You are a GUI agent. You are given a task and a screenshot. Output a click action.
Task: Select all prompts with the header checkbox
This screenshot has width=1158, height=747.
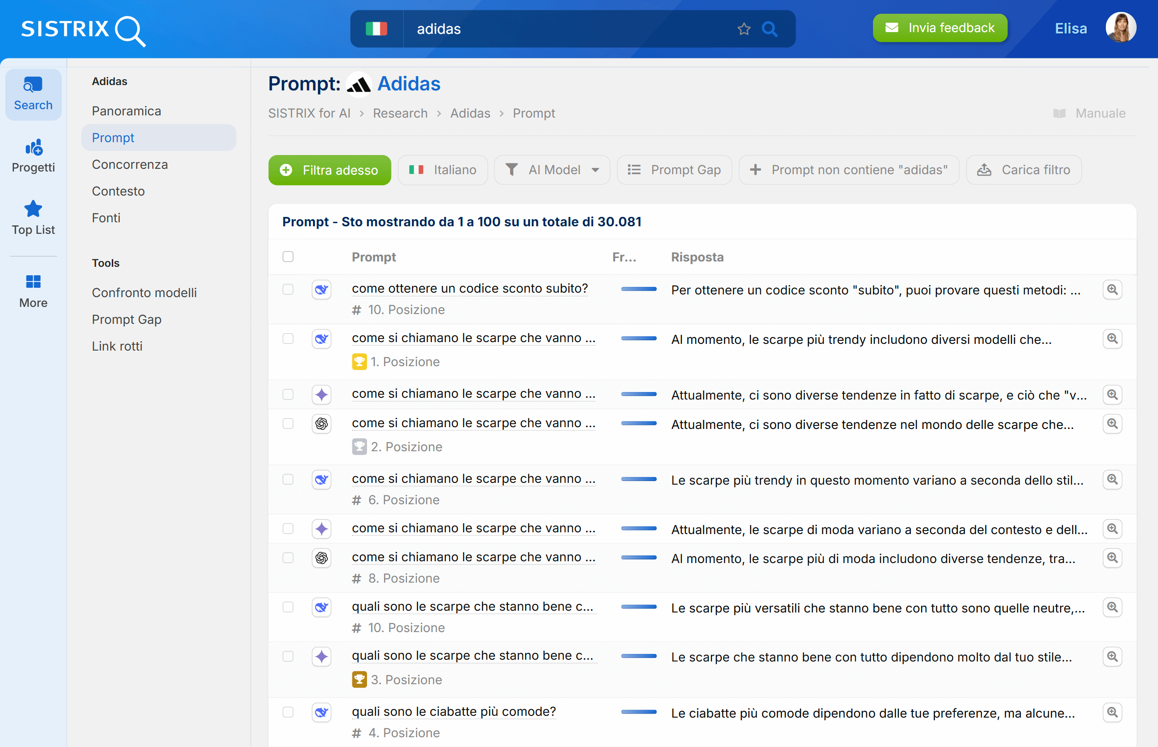(288, 257)
